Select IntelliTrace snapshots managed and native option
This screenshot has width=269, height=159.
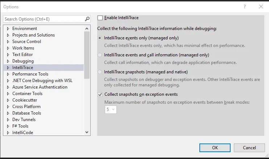point(100,72)
